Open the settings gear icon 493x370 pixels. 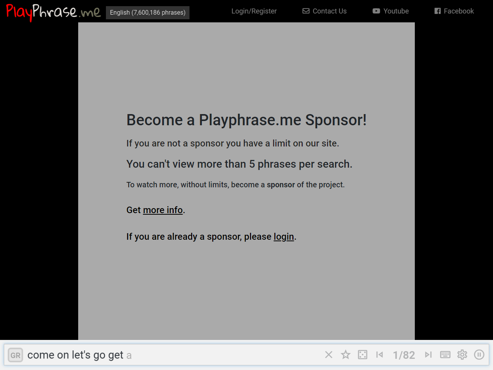pyautogui.click(x=462, y=355)
